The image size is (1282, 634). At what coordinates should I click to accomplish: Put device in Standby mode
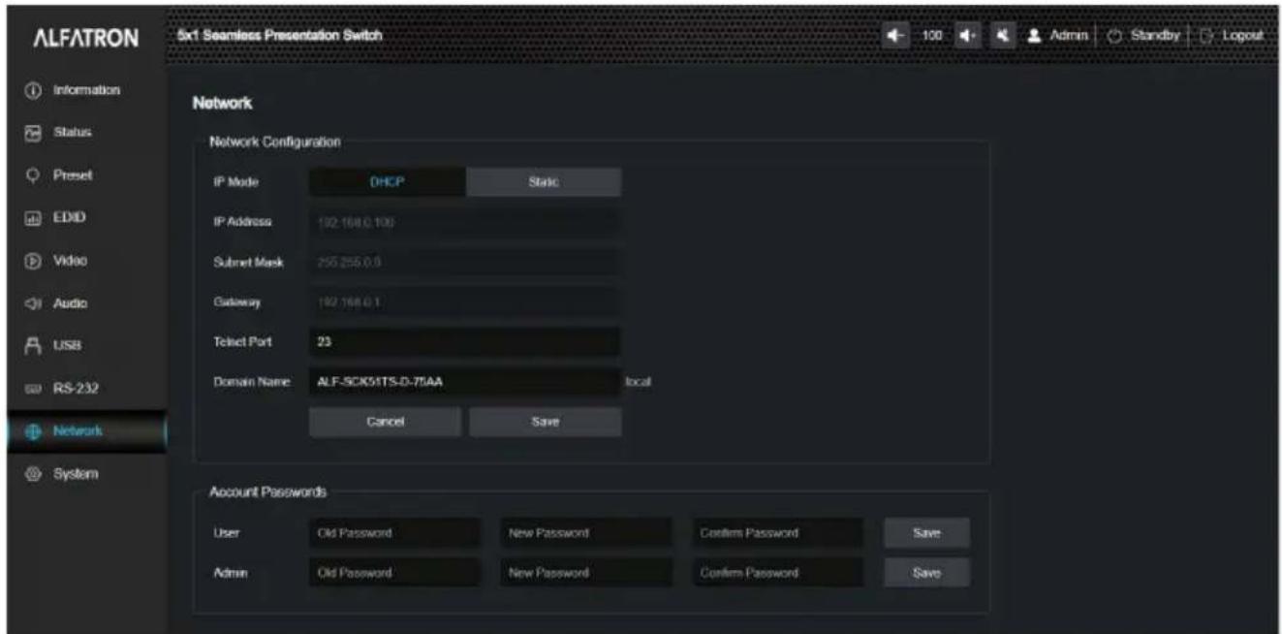click(x=1142, y=35)
